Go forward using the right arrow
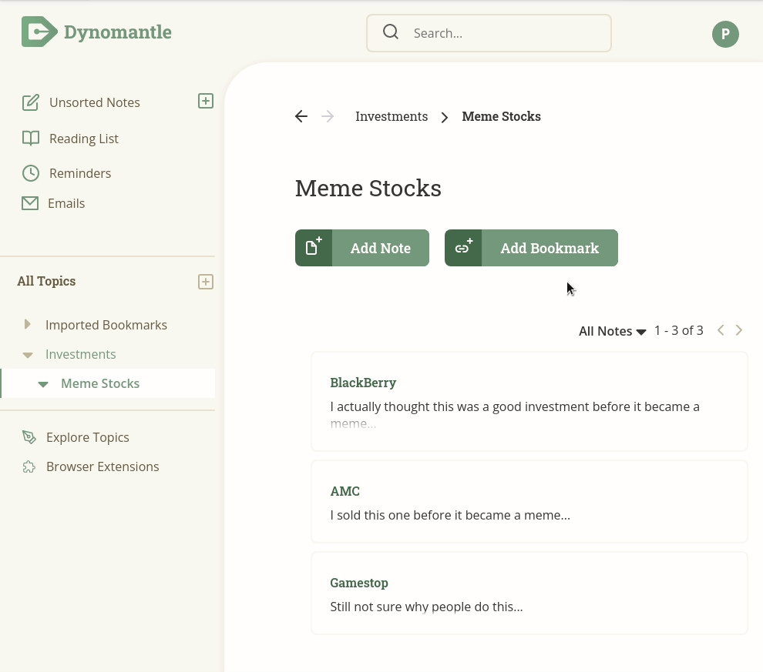 click(x=328, y=116)
